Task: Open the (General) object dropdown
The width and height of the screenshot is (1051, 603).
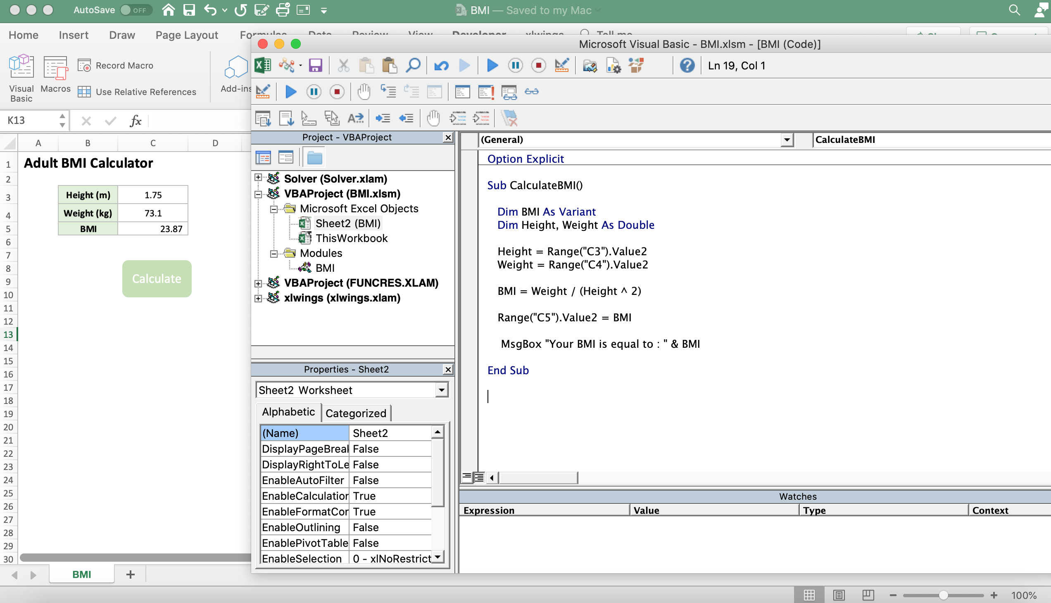Action: [x=786, y=140]
